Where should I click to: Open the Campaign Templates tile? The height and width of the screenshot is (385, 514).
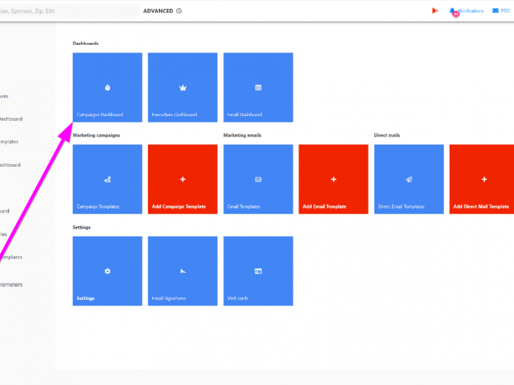(107, 179)
